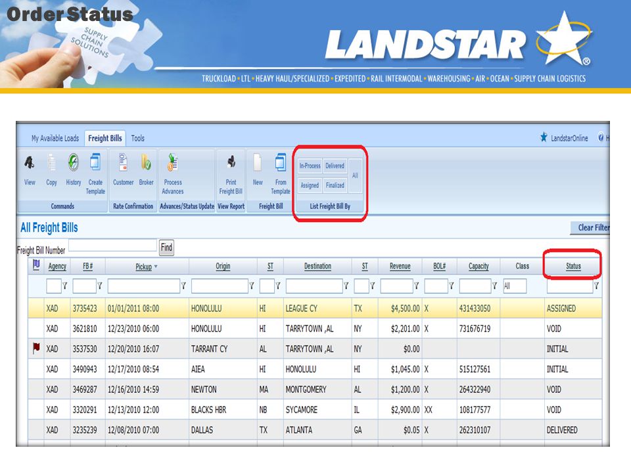Open Customer rate confirmation icon
The width and height of the screenshot is (631, 473).
(x=123, y=162)
